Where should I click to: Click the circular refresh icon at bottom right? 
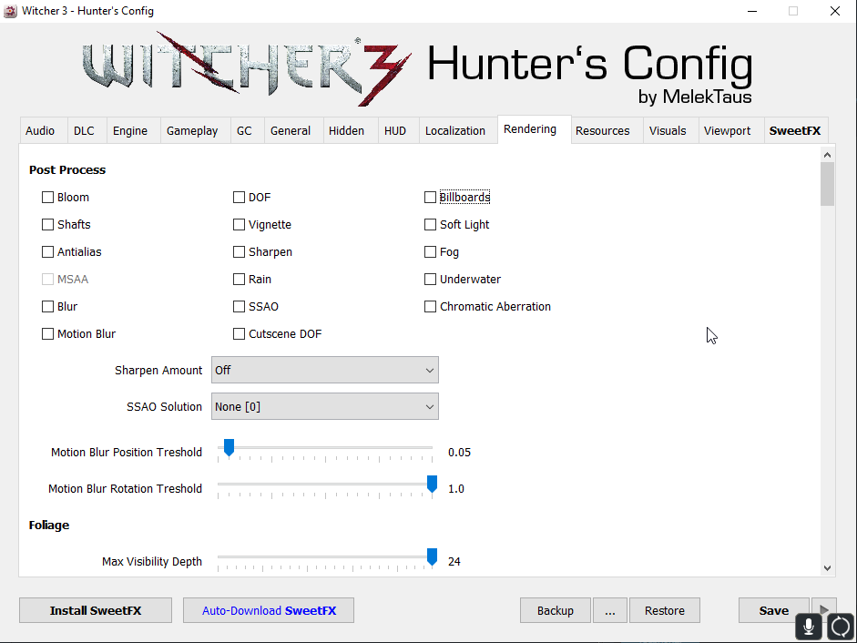(x=841, y=627)
